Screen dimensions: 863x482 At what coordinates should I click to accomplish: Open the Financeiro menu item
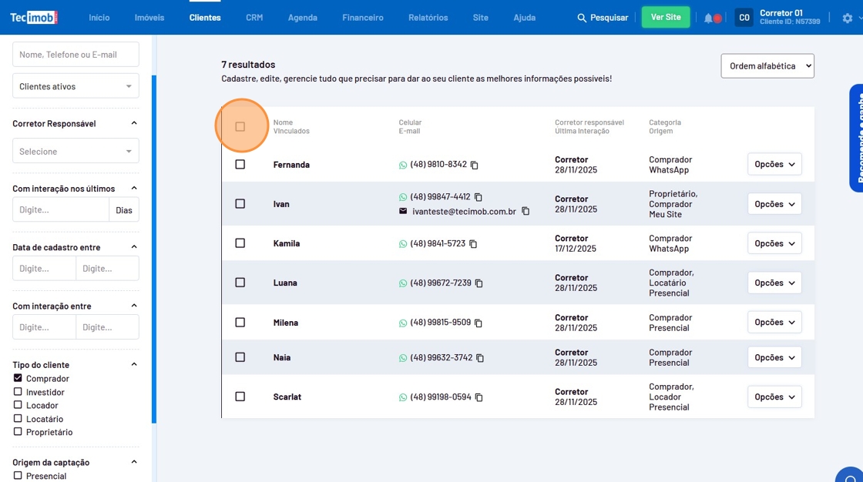pyautogui.click(x=362, y=18)
